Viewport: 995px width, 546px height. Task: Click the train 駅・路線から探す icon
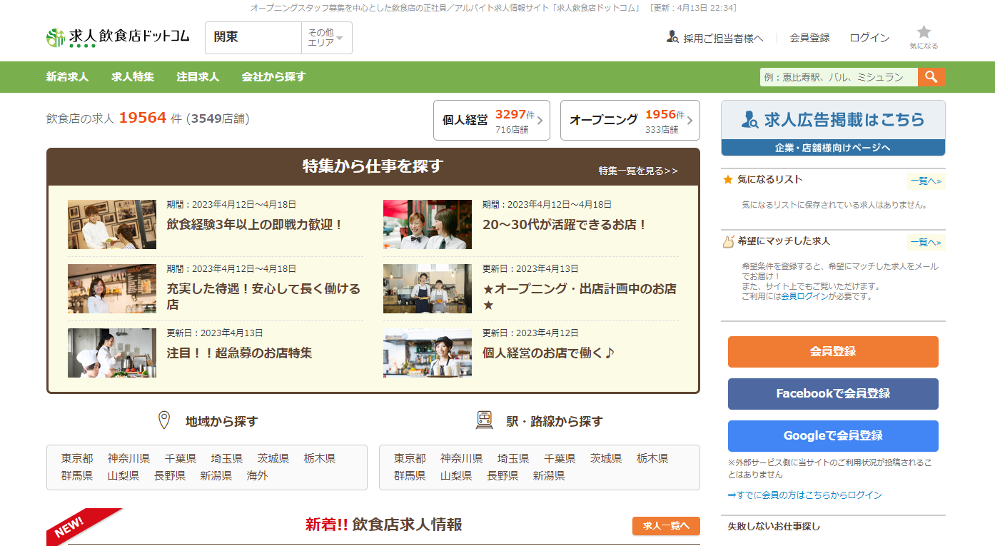485,420
